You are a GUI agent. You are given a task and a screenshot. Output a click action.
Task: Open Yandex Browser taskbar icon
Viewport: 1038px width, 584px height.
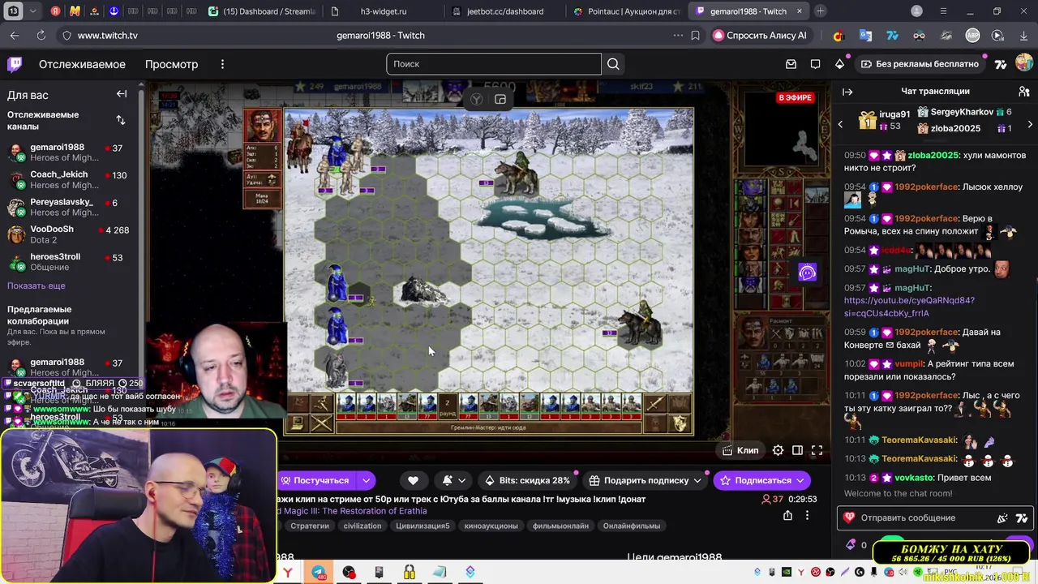click(288, 573)
